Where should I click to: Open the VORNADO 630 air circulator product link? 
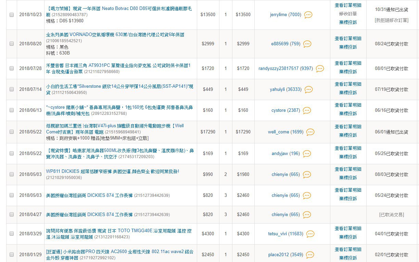(x=115, y=35)
